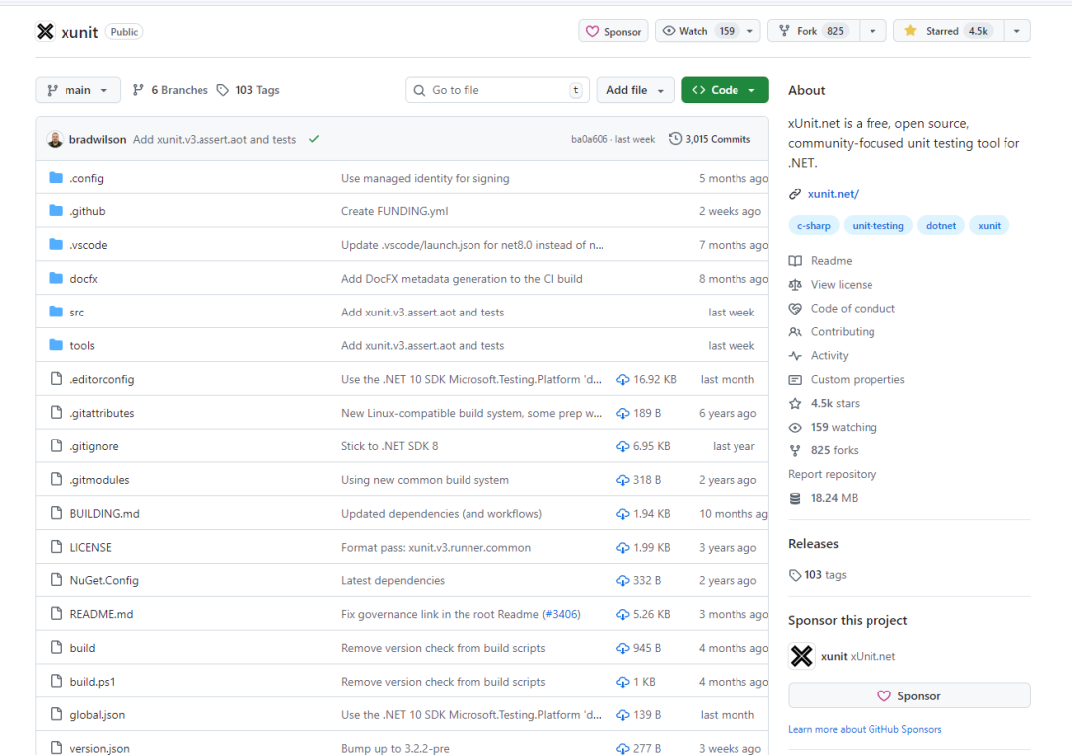Open the .config folder icon
1072x755 pixels.
pos(56,178)
